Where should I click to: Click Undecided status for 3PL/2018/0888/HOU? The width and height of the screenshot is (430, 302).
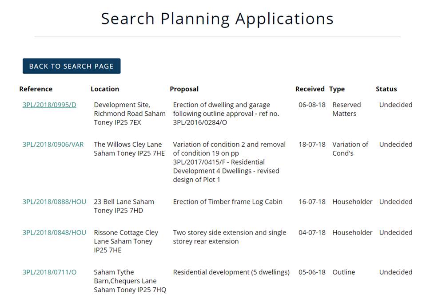pos(396,202)
